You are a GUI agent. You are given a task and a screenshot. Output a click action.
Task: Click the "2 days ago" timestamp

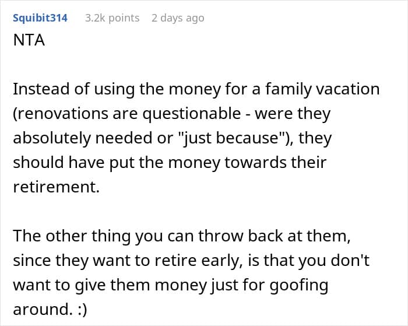click(x=178, y=18)
